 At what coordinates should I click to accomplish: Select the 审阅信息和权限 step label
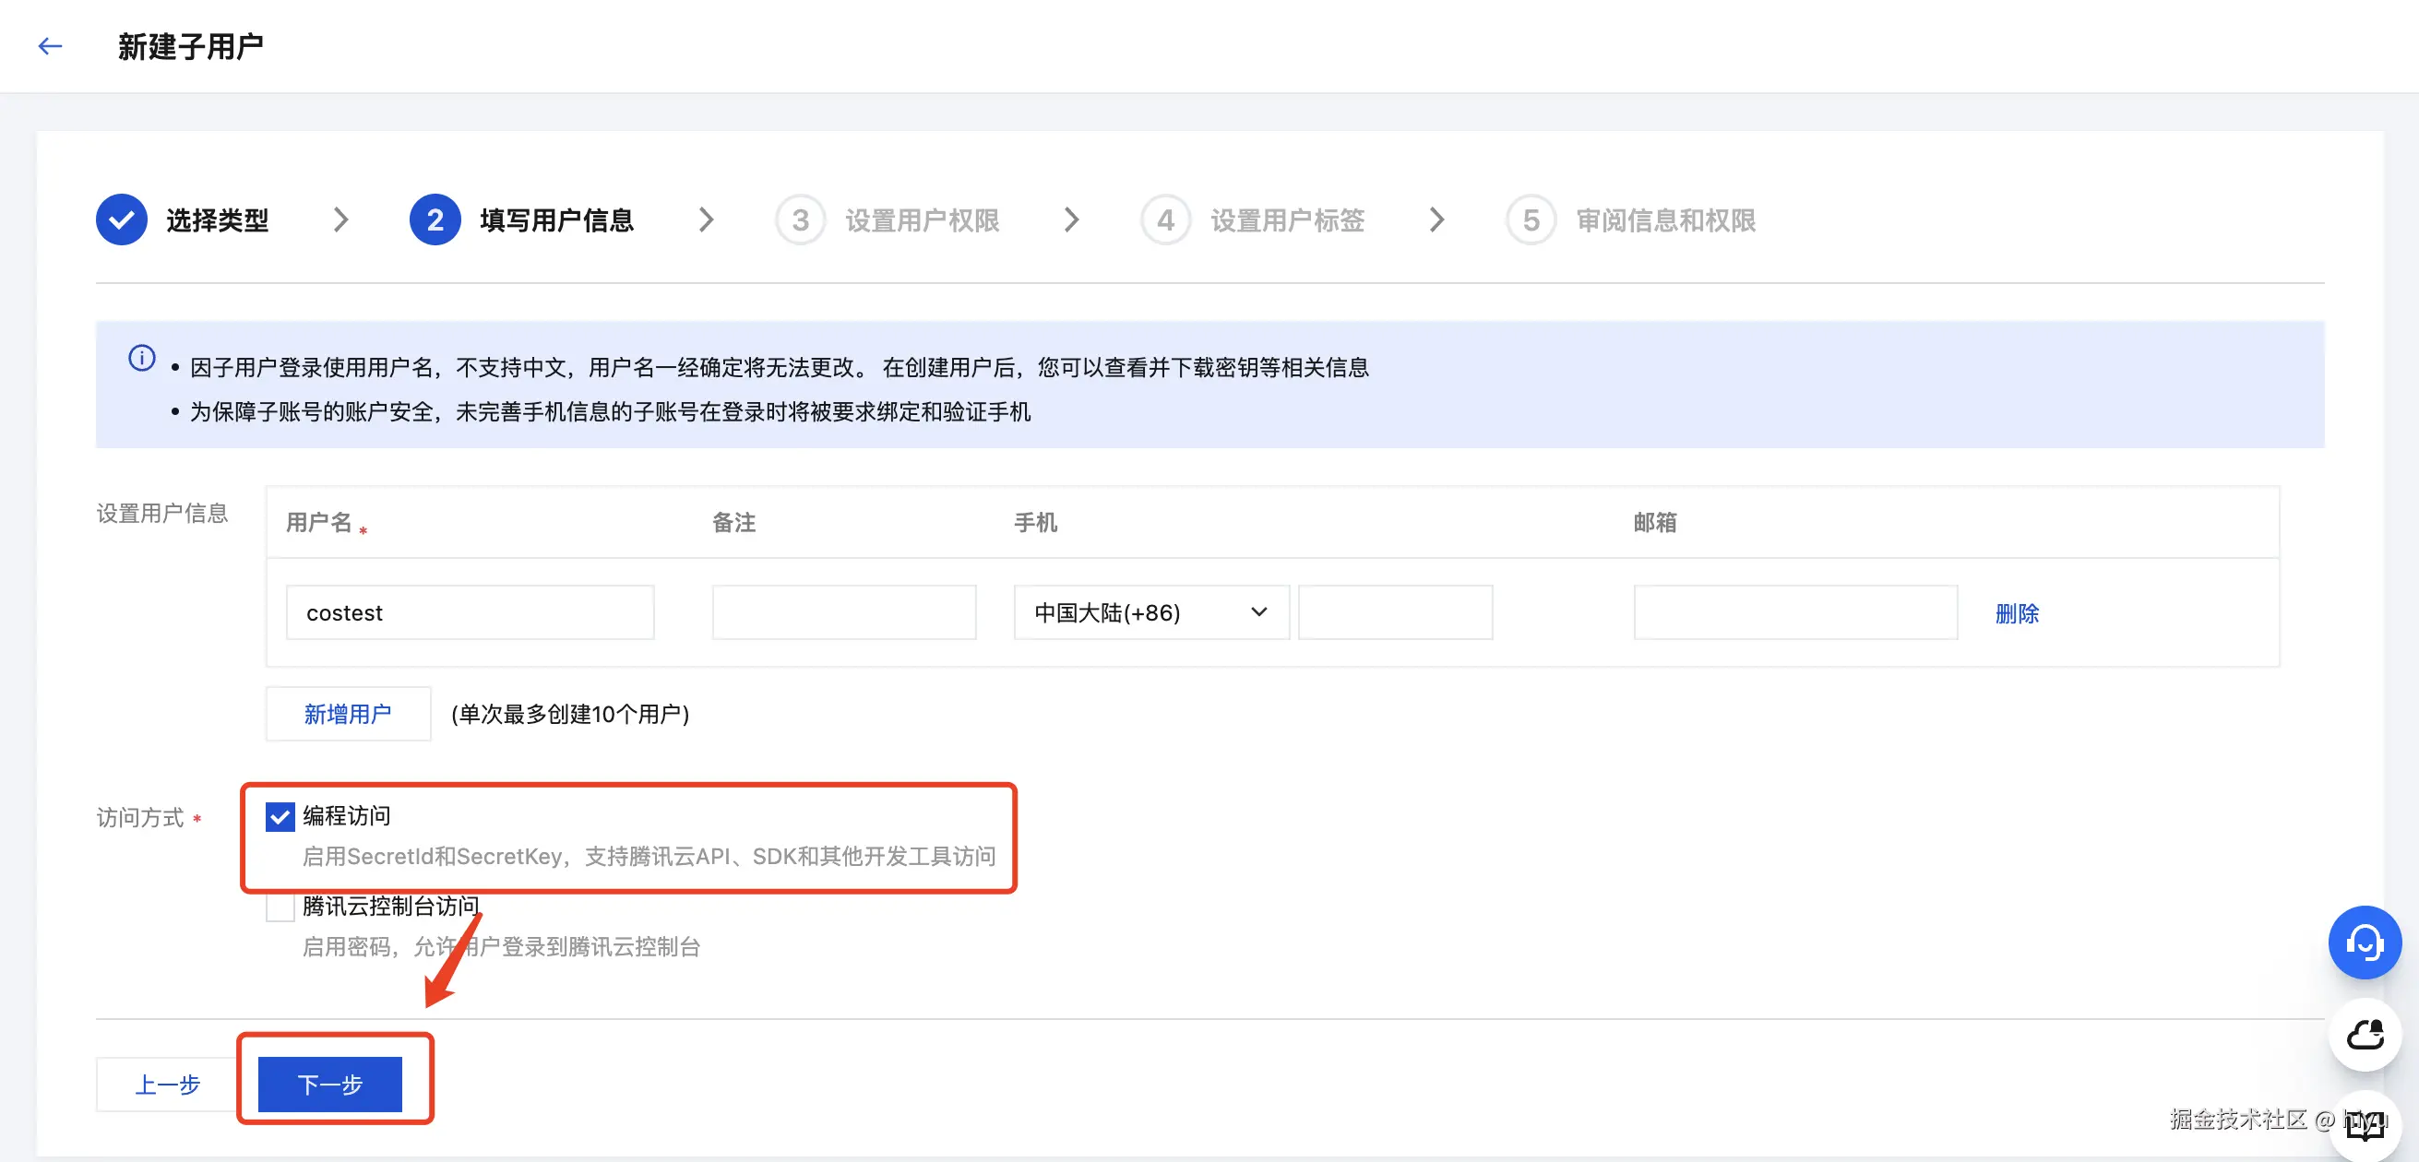pos(1665,220)
